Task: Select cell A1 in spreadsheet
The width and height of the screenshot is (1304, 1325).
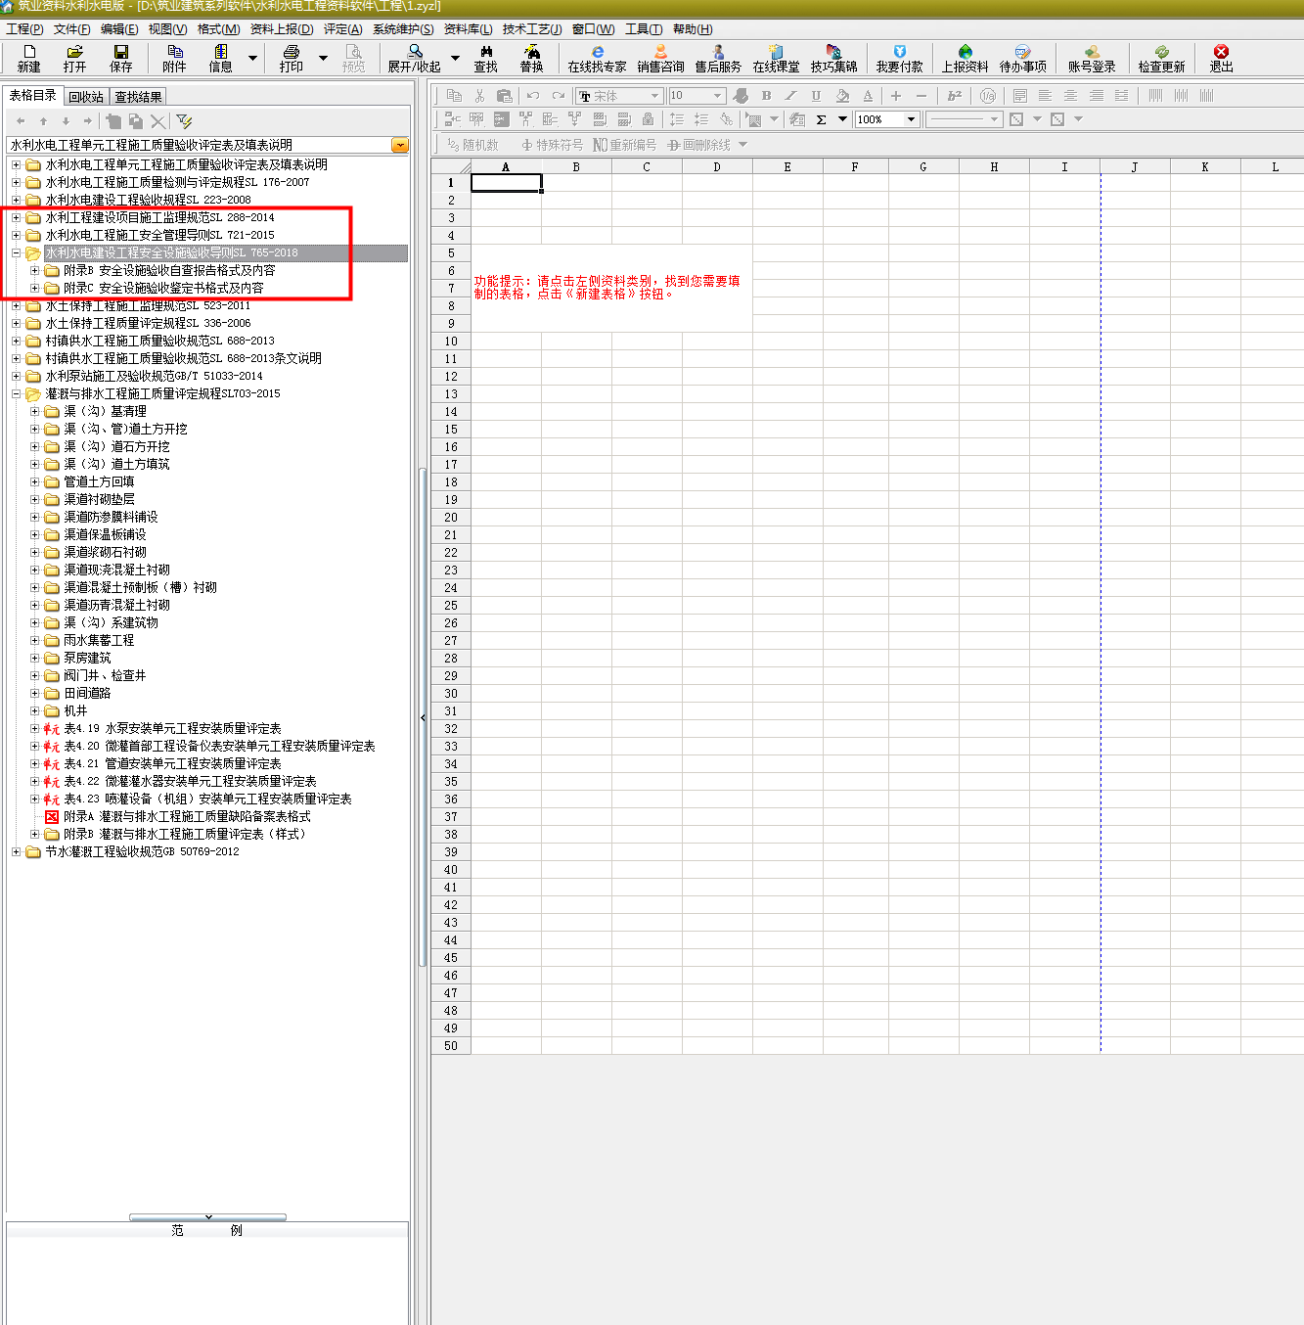Action: [506, 183]
